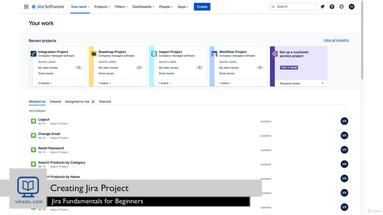Click the story icon beside Change Email
This screenshot has height=215, width=383.
34,136
